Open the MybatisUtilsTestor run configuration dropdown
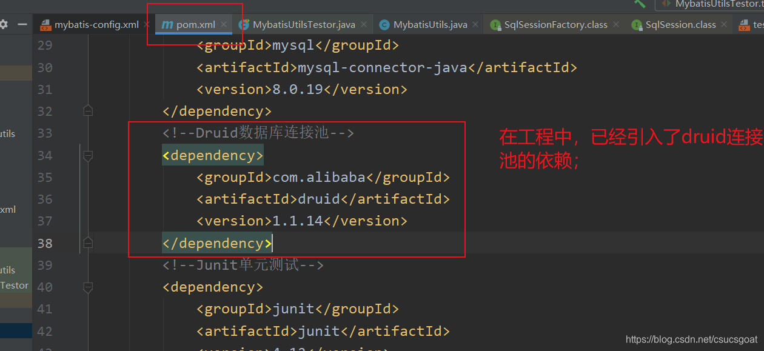The height and width of the screenshot is (351, 764). 709,4
